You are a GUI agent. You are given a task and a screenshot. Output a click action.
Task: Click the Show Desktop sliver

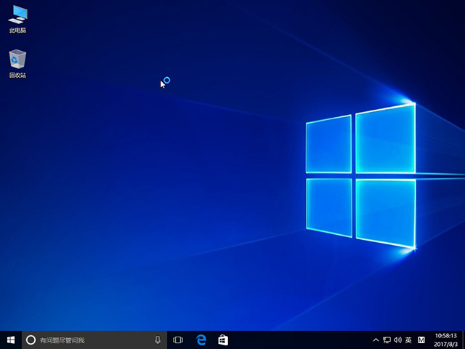coord(464,340)
